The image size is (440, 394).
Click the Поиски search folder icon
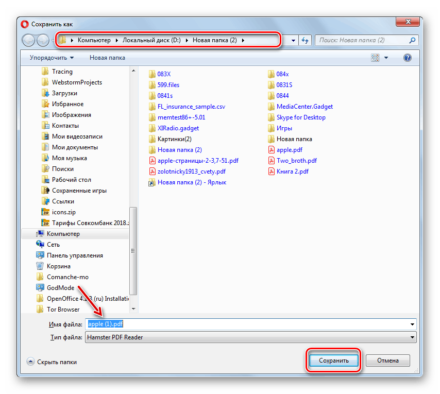point(45,169)
